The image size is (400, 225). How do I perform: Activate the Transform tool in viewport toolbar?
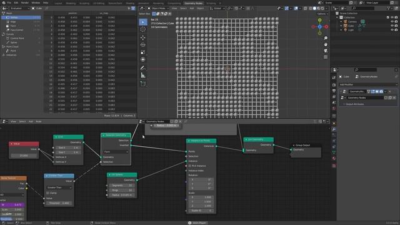pyautogui.click(x=143, y=59)
